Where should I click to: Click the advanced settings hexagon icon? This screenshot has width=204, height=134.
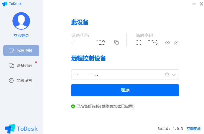11,80
